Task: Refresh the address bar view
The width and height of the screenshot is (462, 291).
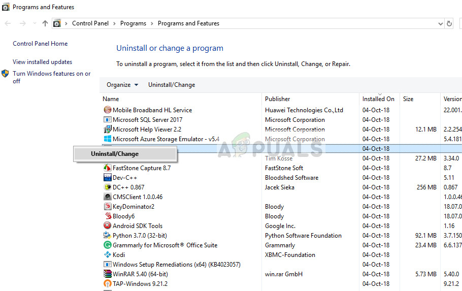Action: [449, 23]
